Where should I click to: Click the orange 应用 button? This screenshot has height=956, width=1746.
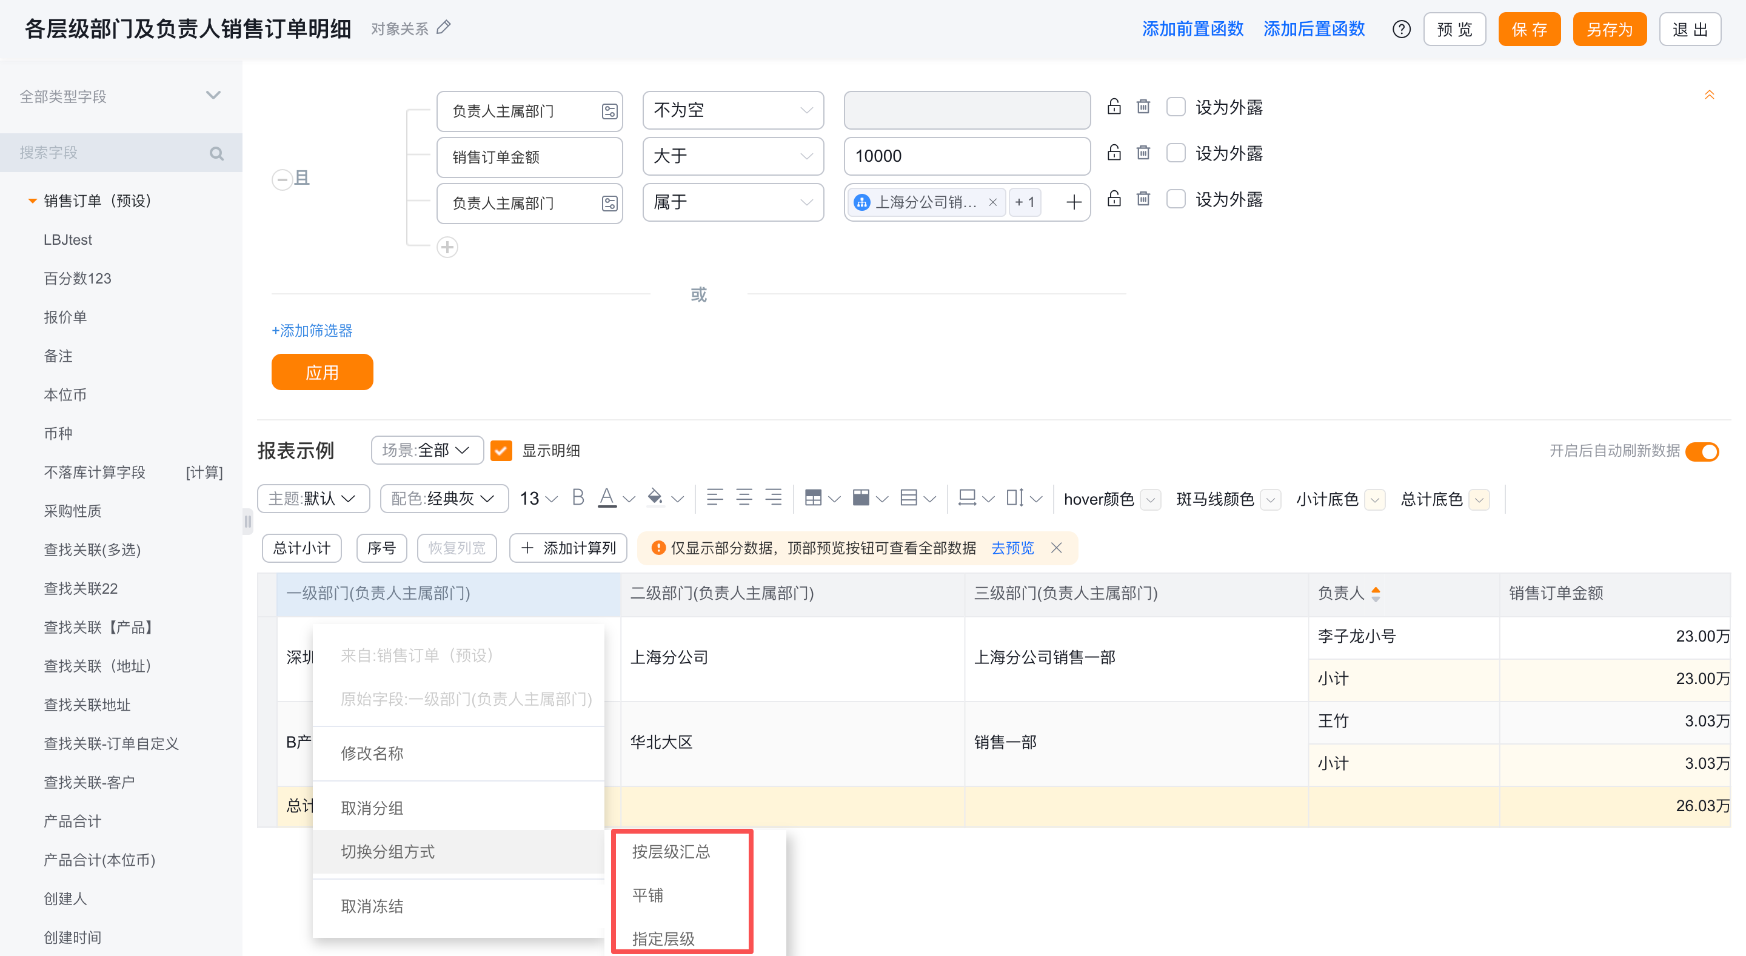[322, 372]
